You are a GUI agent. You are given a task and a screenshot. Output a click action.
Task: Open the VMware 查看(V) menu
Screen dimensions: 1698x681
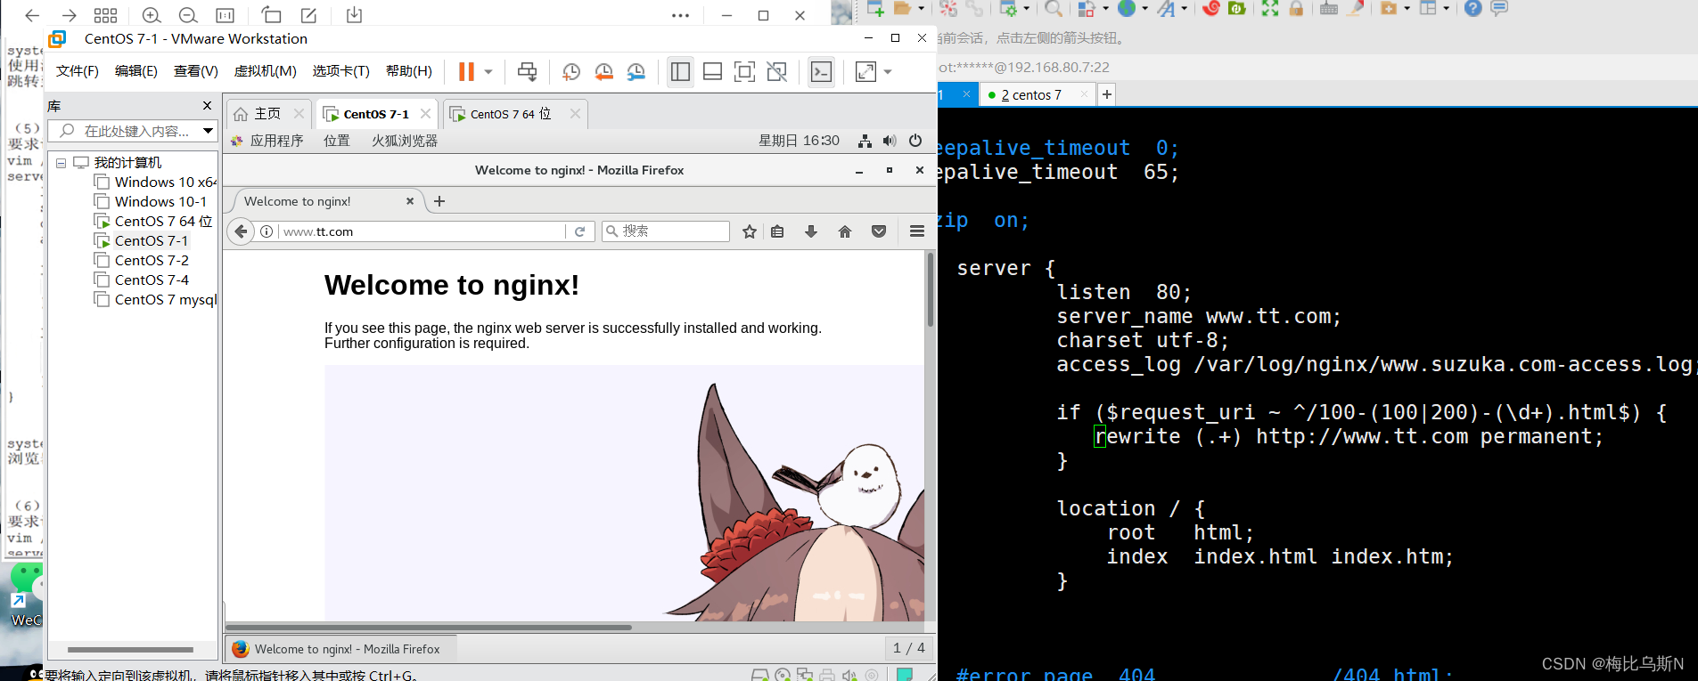tap(196, 71)
